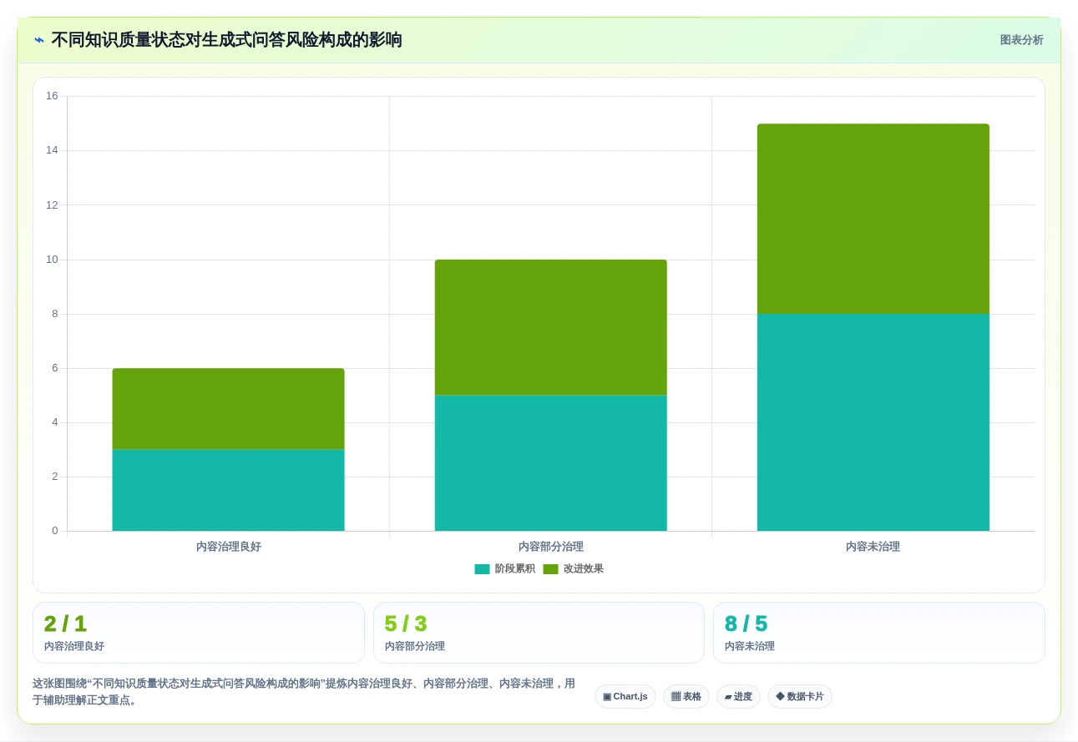Click the y-axis value 0
The width and height of the screenshot is (1078, 742).
tap(55, 531)
